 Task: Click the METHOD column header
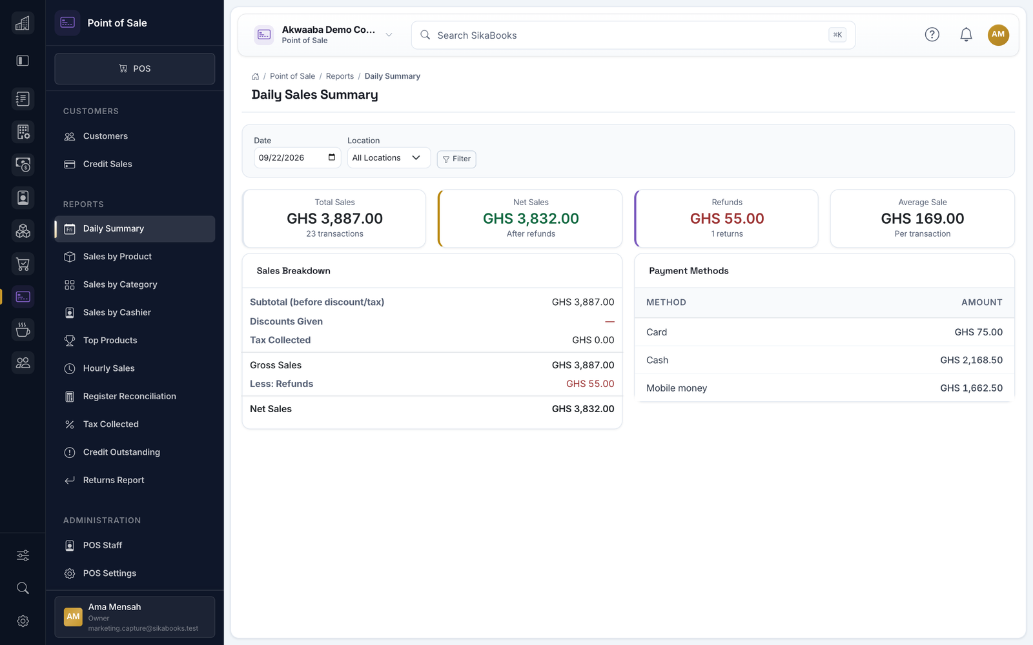[666, 303]
